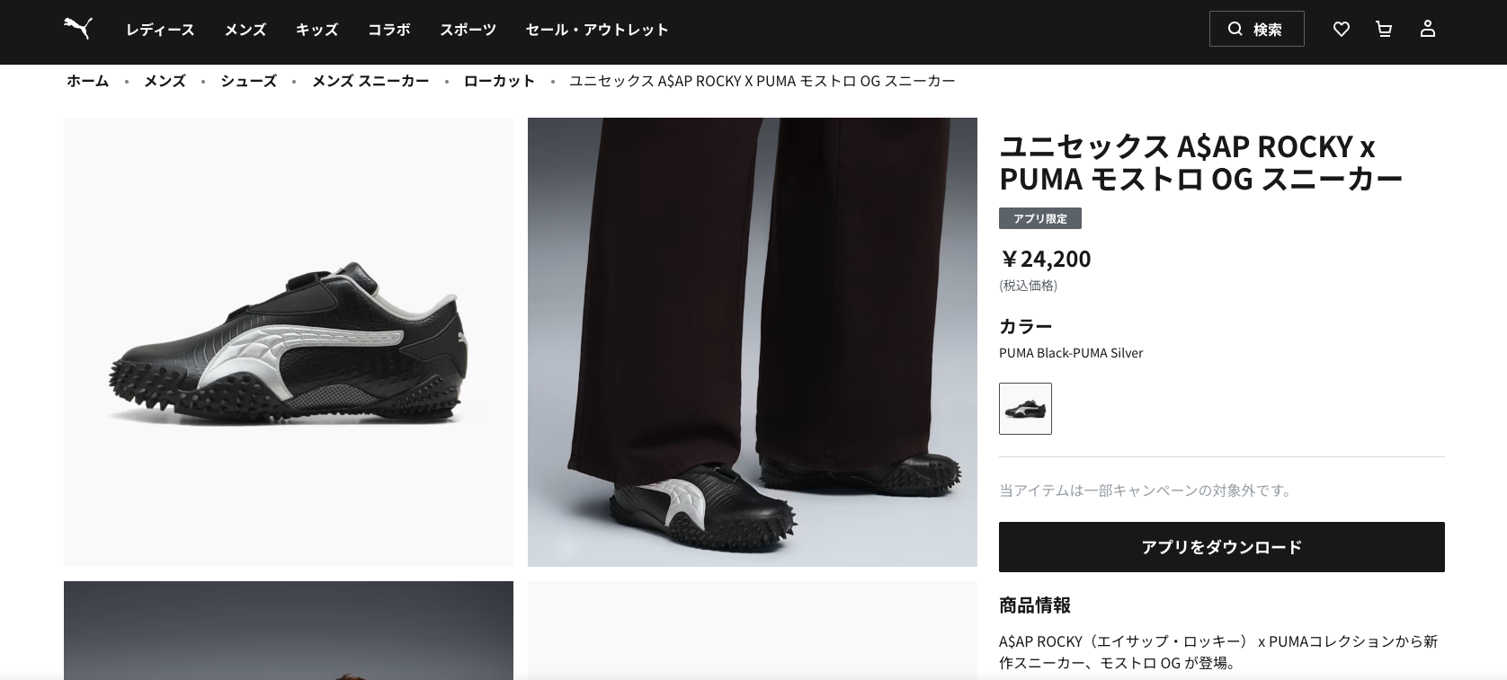
Task: Open the account profile icon
Action: [1428, 29]
